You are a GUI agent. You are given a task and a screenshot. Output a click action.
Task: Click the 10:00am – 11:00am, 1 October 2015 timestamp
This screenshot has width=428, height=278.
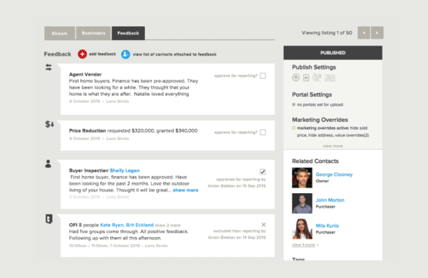(104, 246)
